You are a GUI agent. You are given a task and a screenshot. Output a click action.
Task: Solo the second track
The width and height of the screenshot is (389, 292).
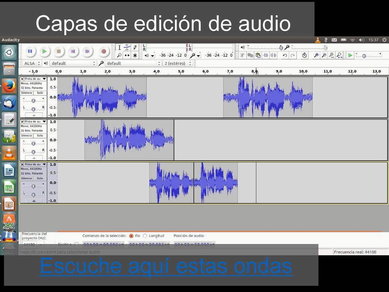pos(40,136)
